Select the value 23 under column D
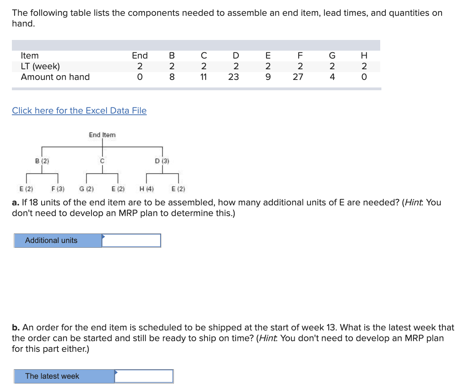The width and height of the screenshot is (461, 391). (234, 77)
